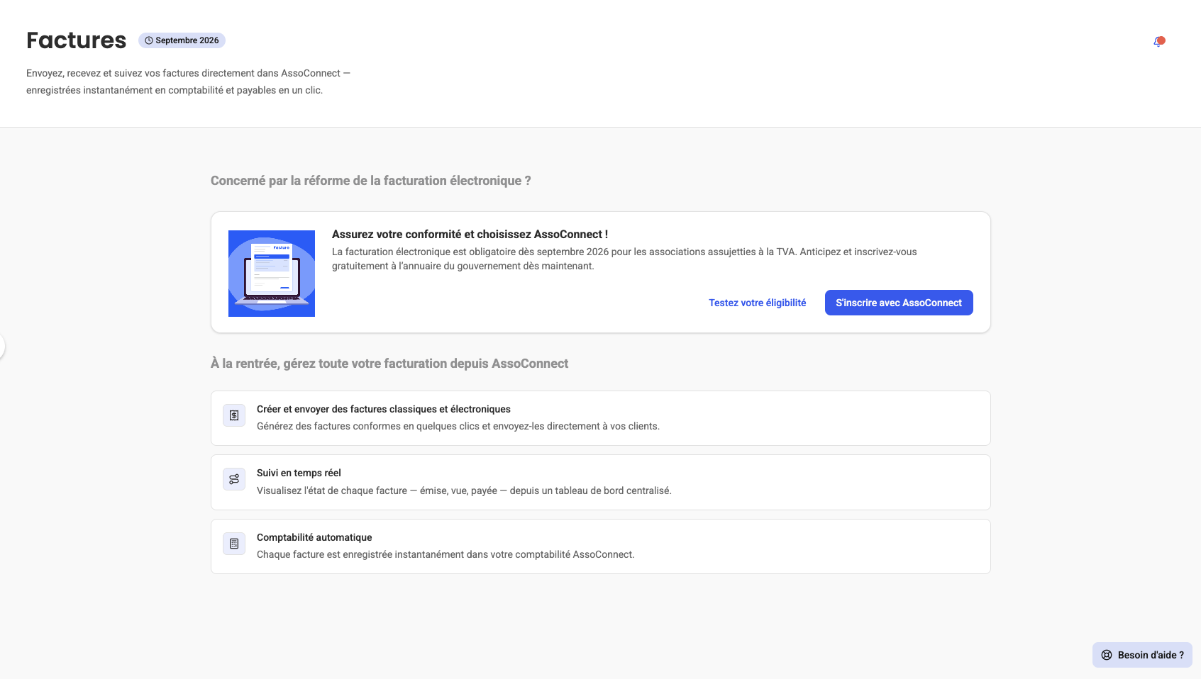Click the invoice dollar icon beside Créer et envoyer
The height and width of the screenshot is (679, 1201).
click(x=234, y=415)
